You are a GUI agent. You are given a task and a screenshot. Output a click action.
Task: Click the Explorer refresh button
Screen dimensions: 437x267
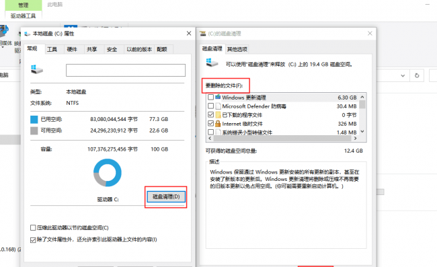click(x=417, y=75)
